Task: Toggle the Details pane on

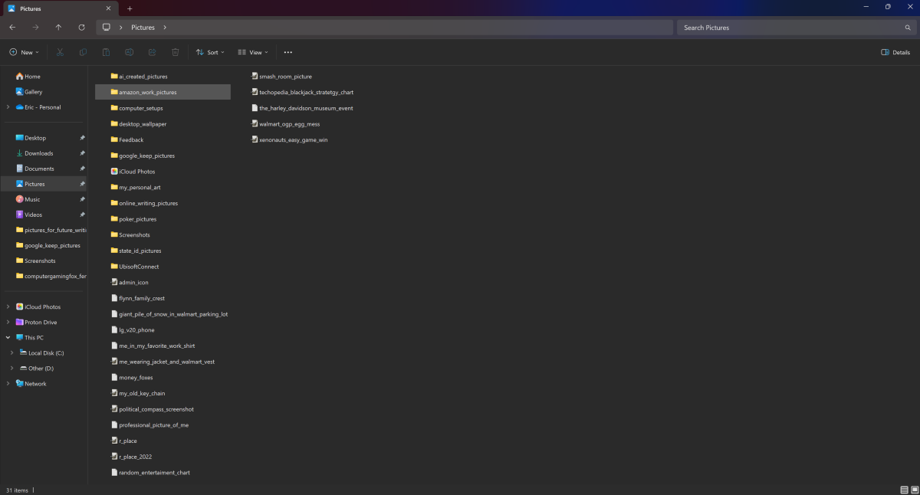Action: point(895,52)
